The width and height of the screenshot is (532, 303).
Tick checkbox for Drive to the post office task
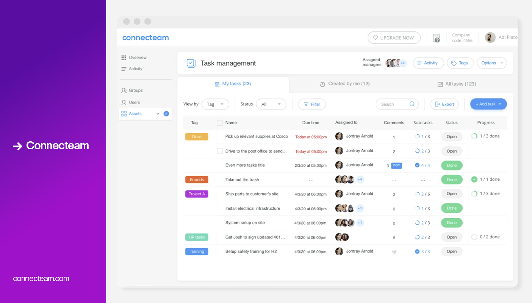(x=220, y=151)
